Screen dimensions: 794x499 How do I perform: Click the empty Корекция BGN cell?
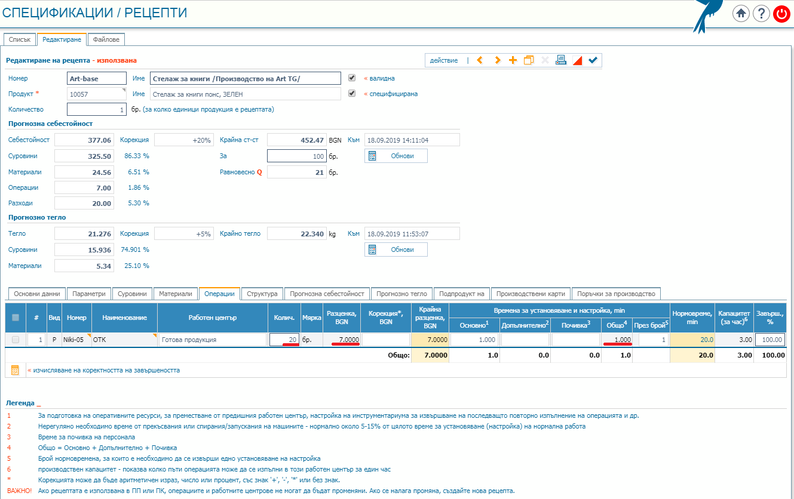coord(386,340)
